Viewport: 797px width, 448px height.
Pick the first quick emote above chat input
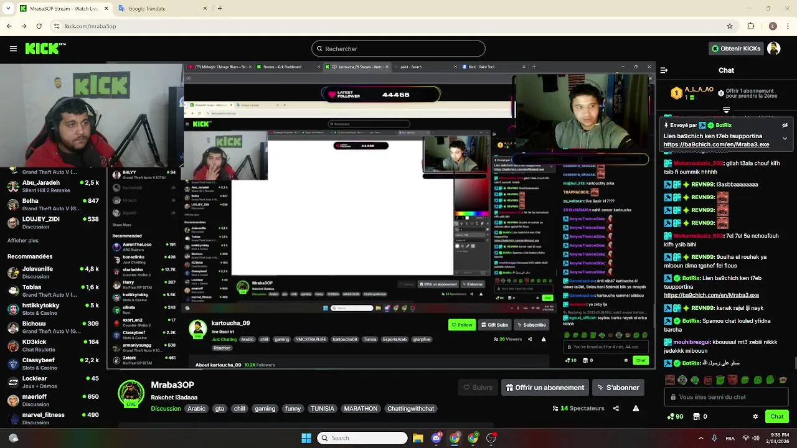[670, 380]
